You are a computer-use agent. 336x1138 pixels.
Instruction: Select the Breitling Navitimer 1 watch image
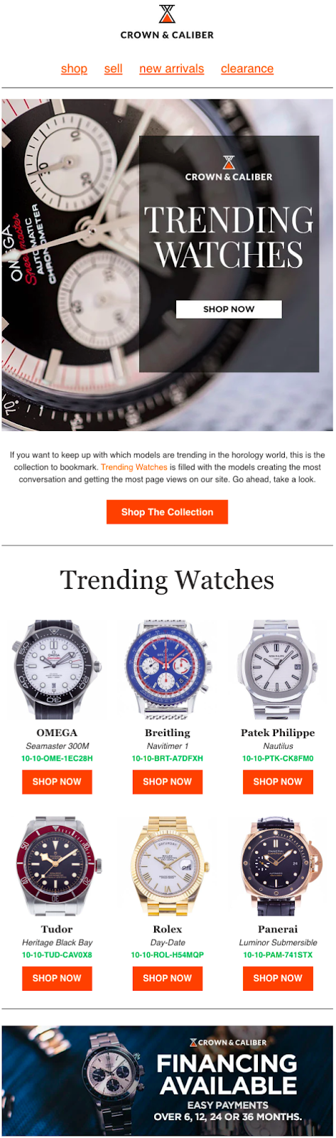(x=167, y=669)
